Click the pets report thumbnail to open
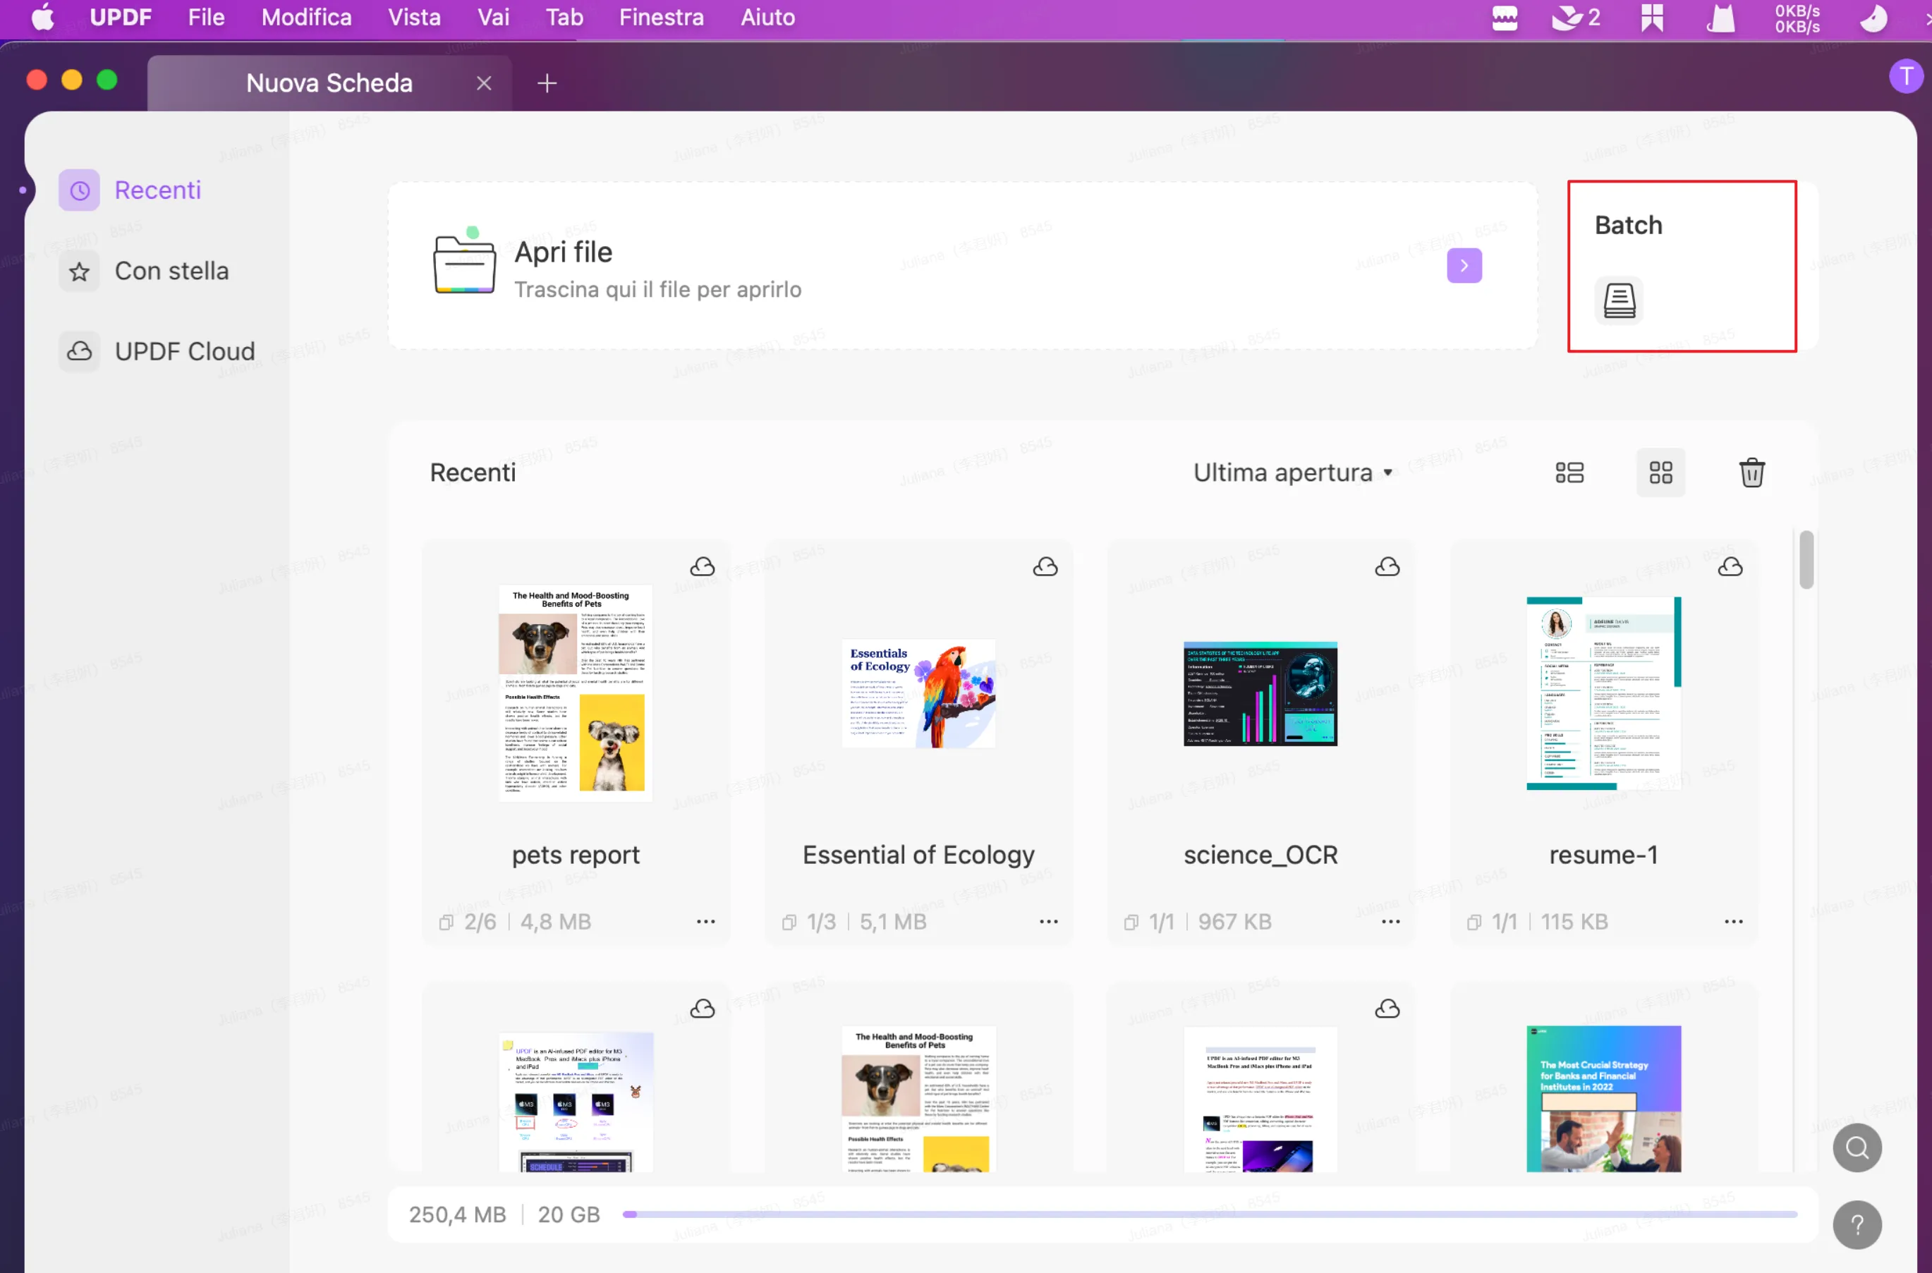Viewport: 1932px width, 1273px height. click(x=576, y=693)
